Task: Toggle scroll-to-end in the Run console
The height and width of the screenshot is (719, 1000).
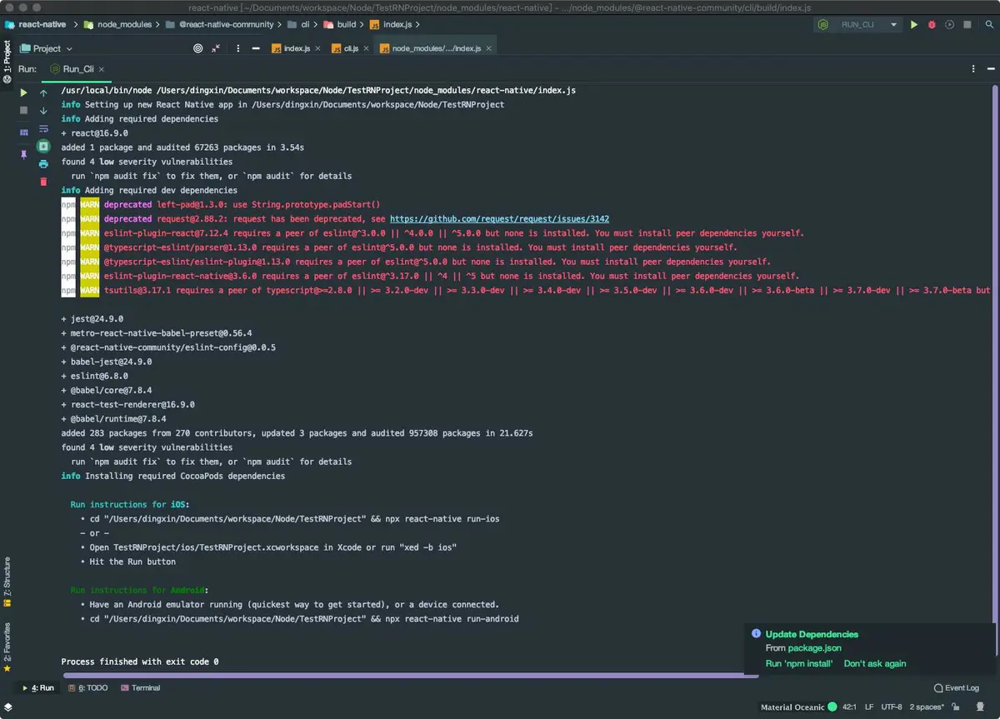Action: (x=43, y=146)
